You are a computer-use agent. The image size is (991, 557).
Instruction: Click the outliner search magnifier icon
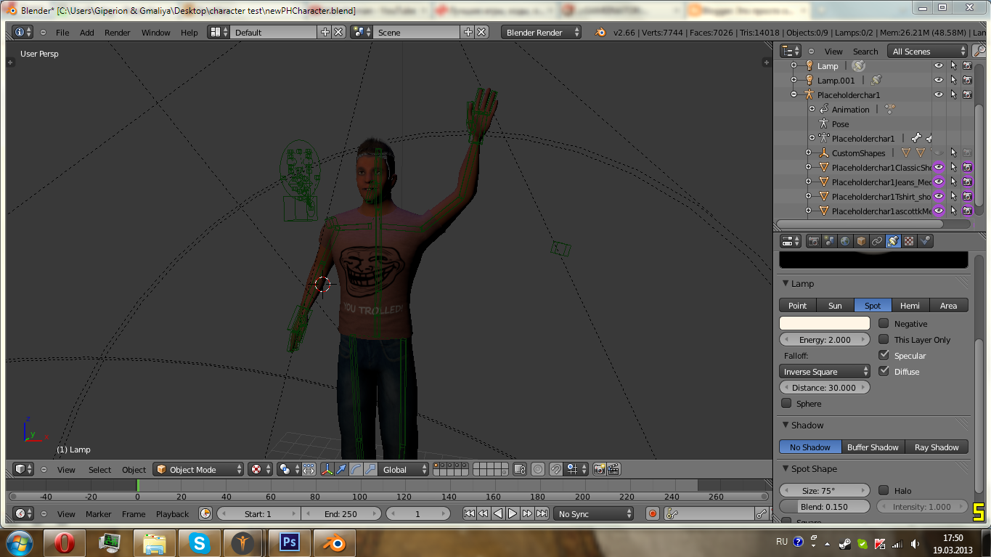[x=979, y=51]
